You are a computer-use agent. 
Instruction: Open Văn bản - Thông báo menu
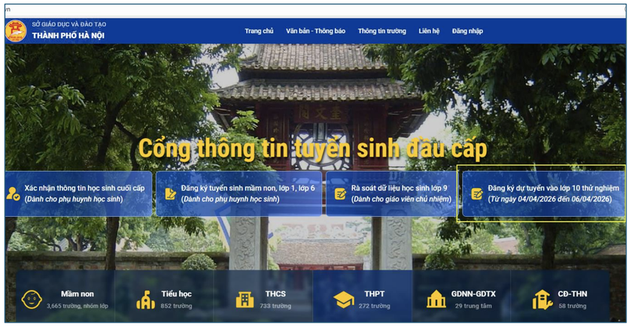[x=315, y=31]
